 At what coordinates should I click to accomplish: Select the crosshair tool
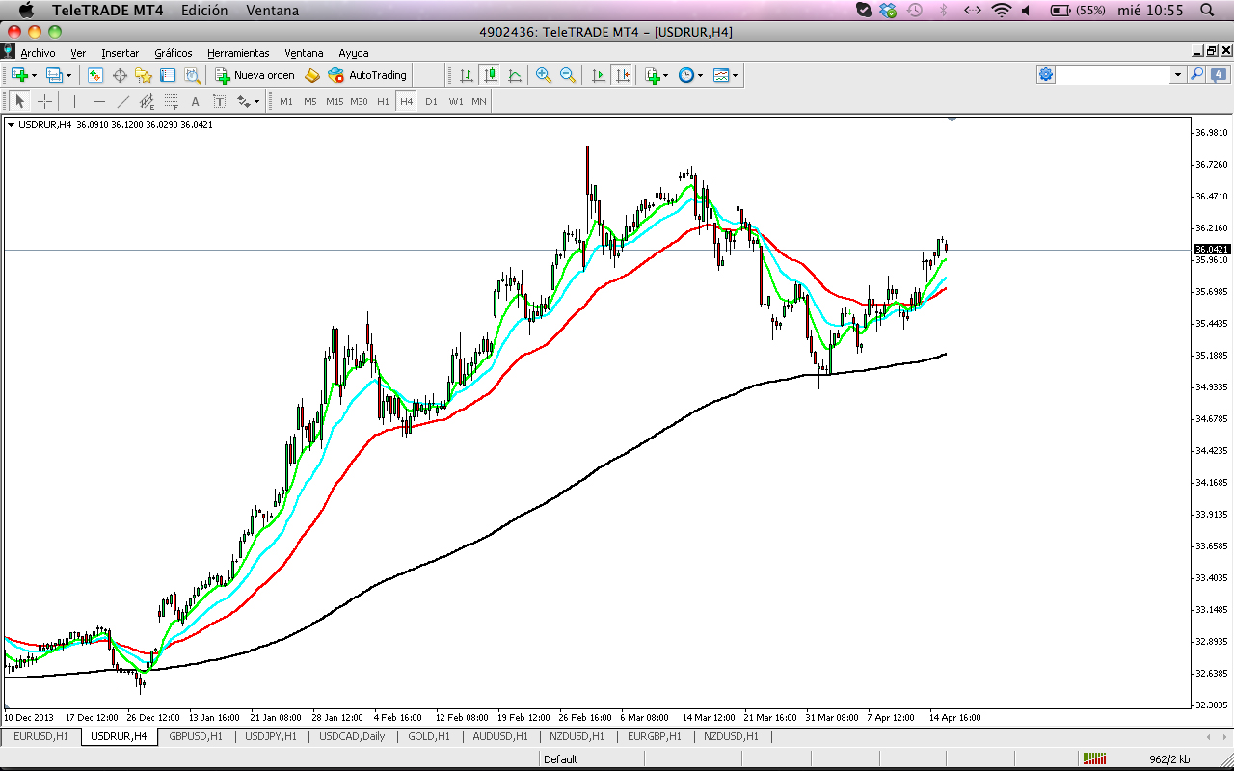(44, 101)
